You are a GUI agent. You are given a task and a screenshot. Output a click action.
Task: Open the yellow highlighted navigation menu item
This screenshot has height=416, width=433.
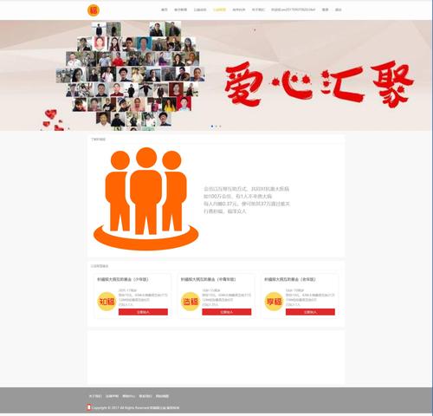pos(219,10)
